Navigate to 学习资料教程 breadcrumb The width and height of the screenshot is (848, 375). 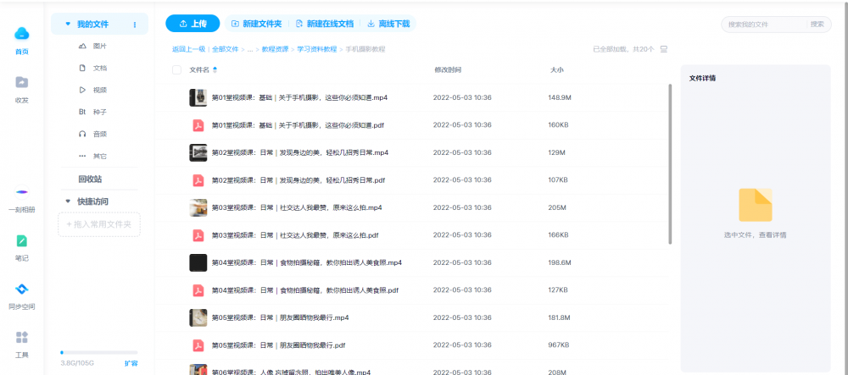click(317, 49)
